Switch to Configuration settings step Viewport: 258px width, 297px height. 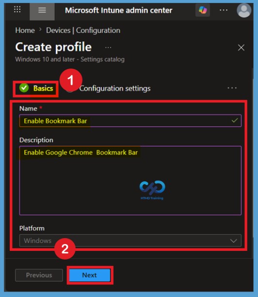pyautogui.click(x=115, y=88)
